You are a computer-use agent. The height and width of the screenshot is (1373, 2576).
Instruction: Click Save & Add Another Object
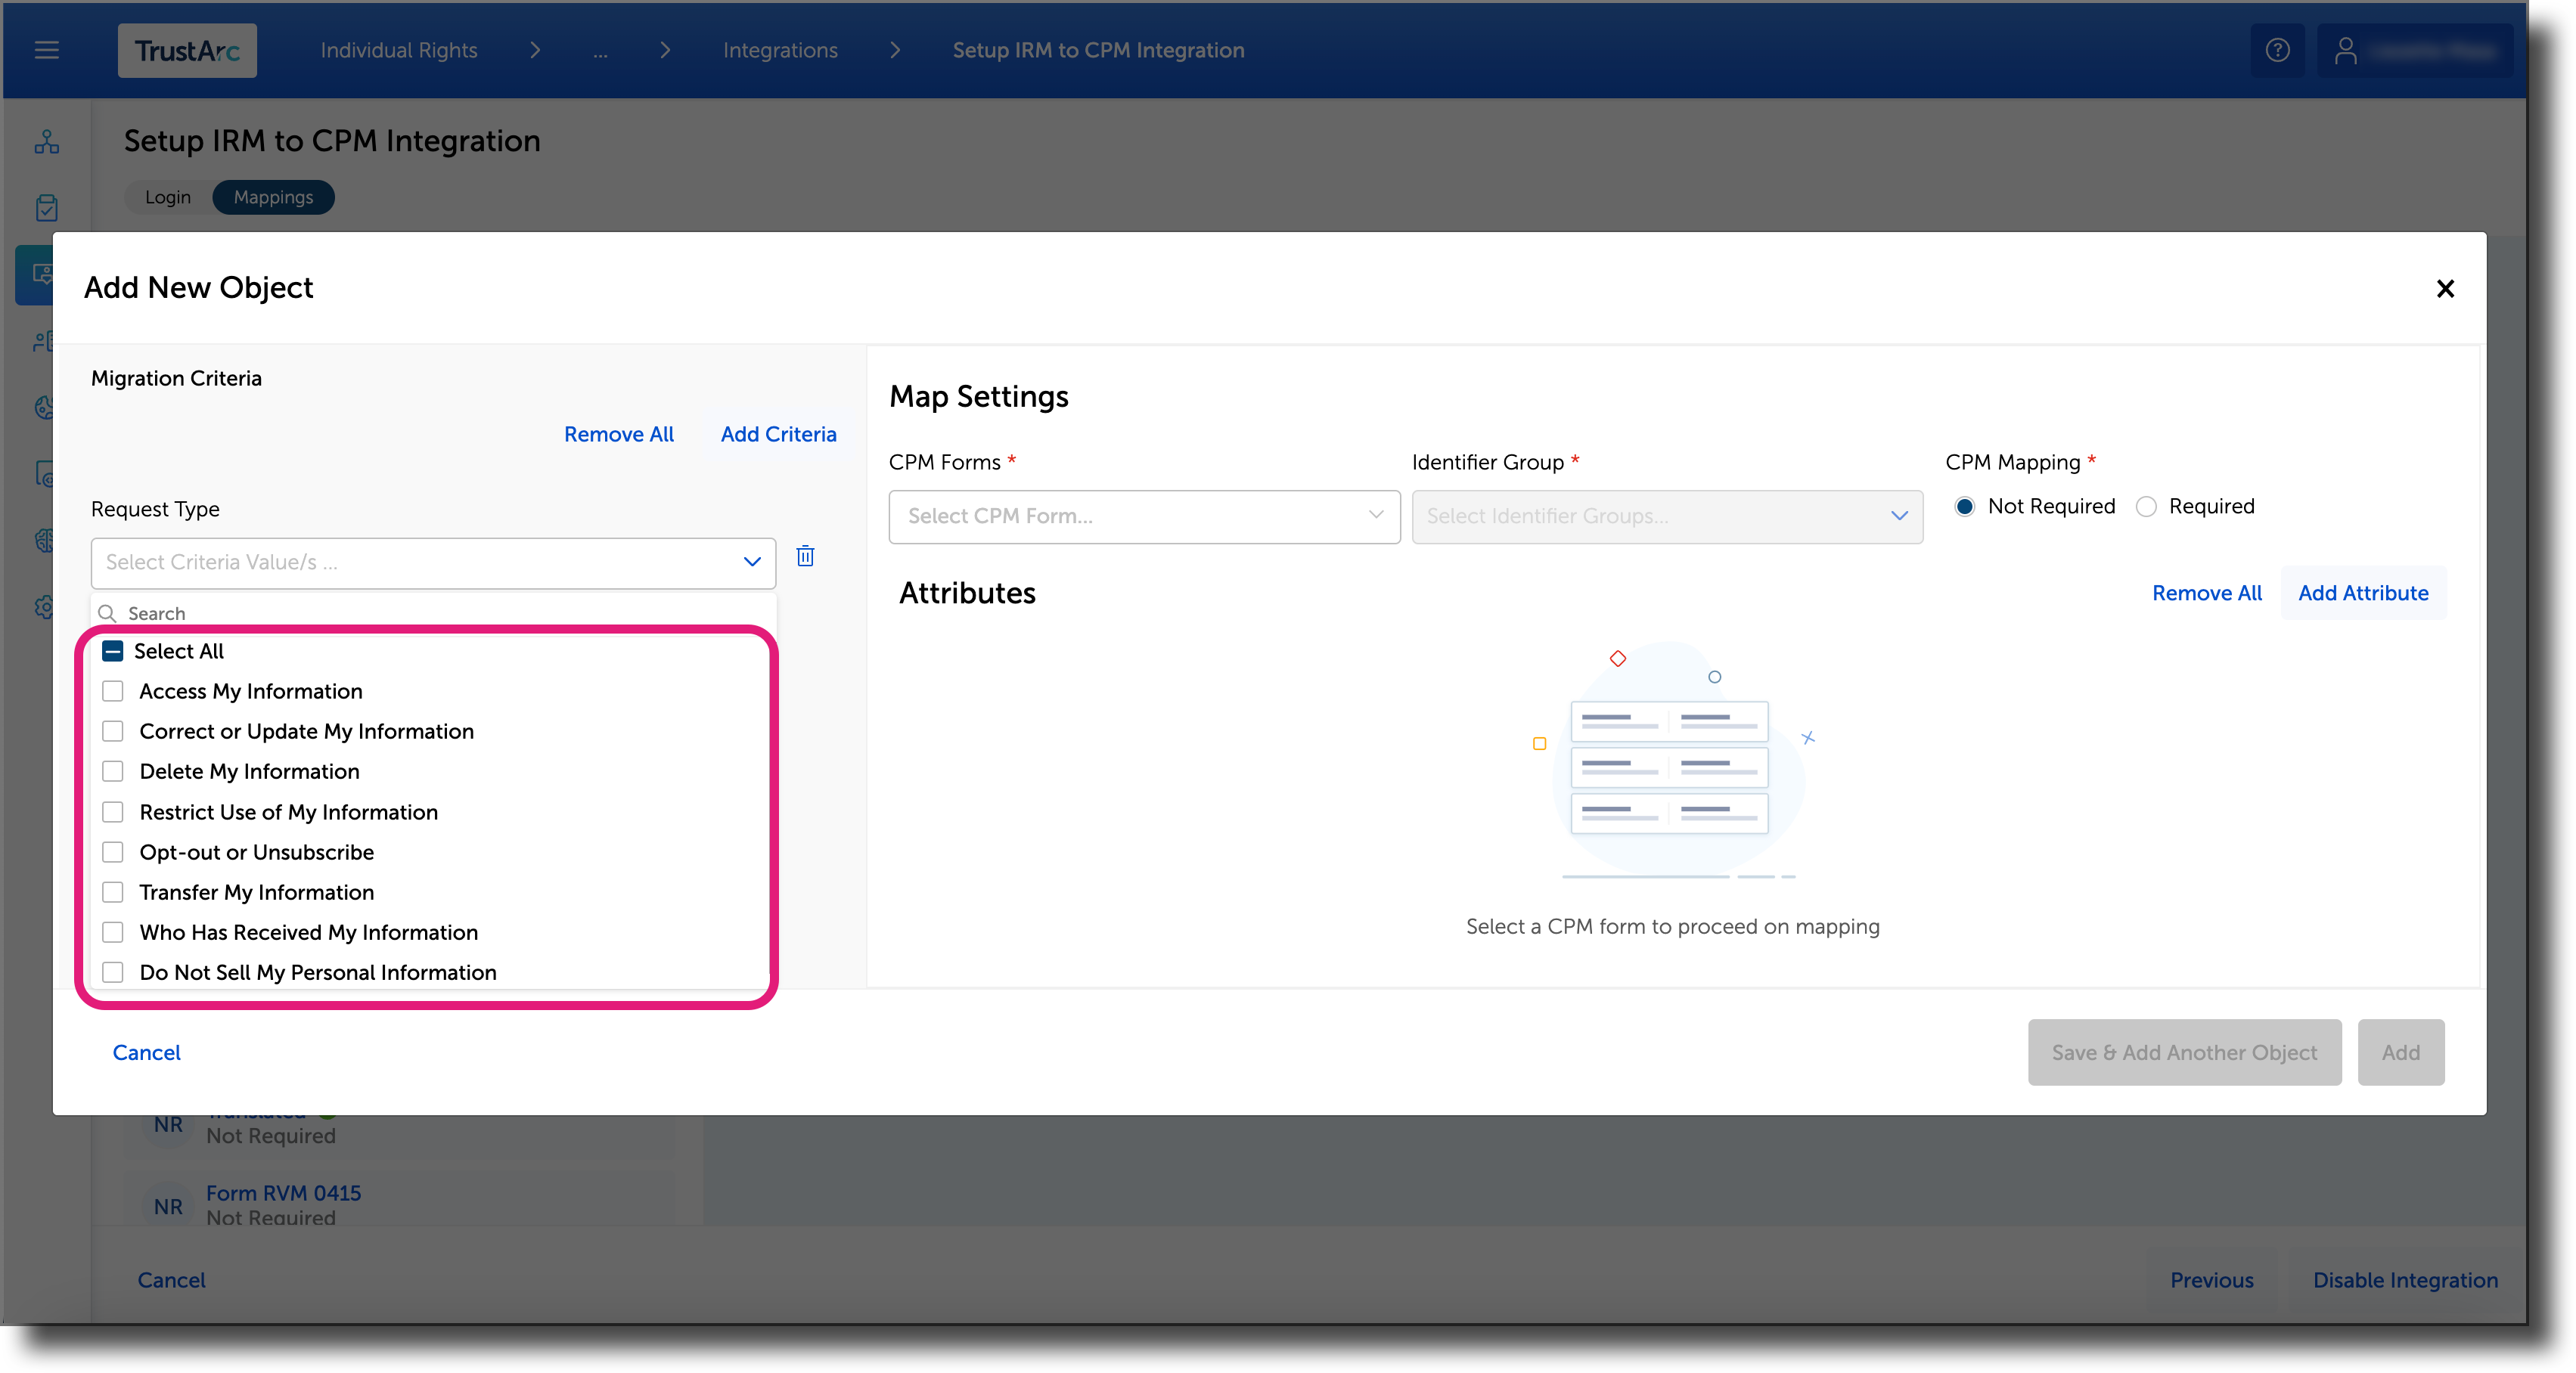coord(2184,1052)
